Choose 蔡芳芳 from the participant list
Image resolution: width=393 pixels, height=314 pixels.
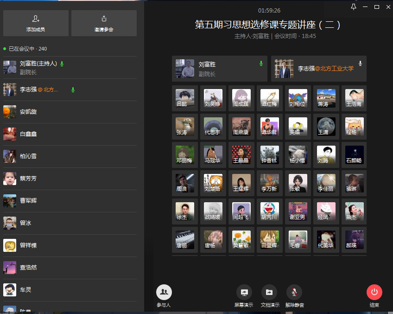[x=28, y=179]
